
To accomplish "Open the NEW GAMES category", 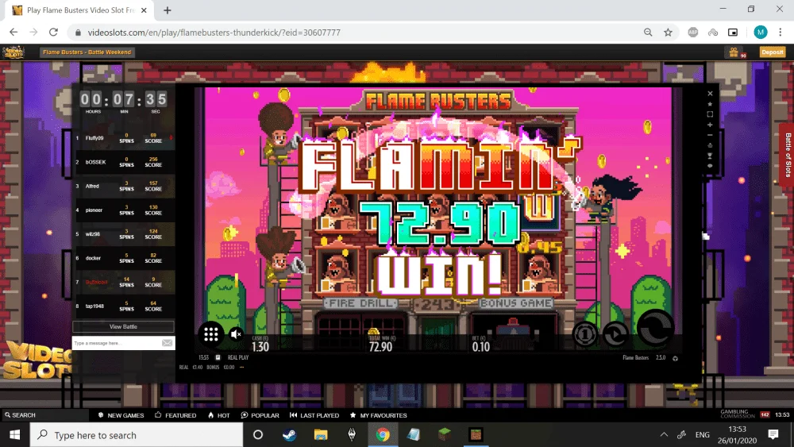I will pos(121,415).
